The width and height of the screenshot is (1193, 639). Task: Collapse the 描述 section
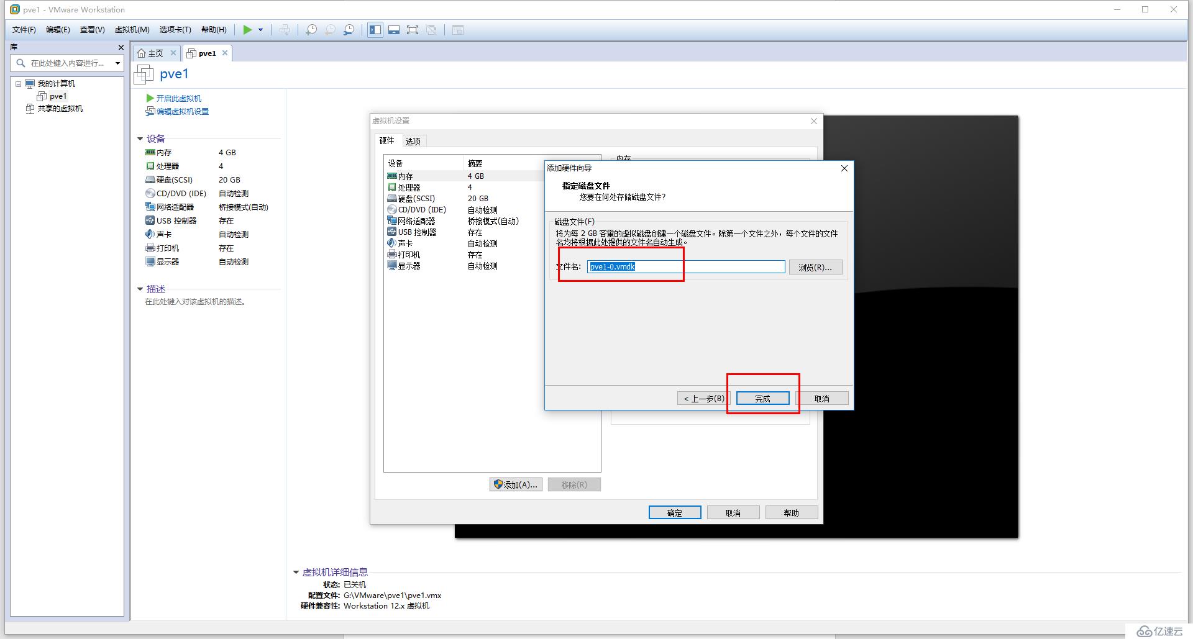[x=140, y=289]
